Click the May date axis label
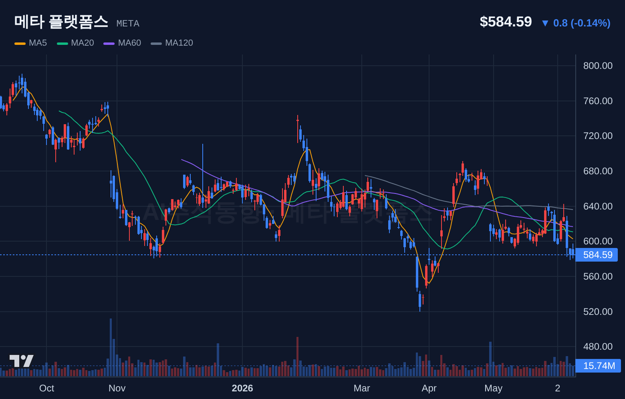This screenshot has width=625, height=399. pos(493,388)
